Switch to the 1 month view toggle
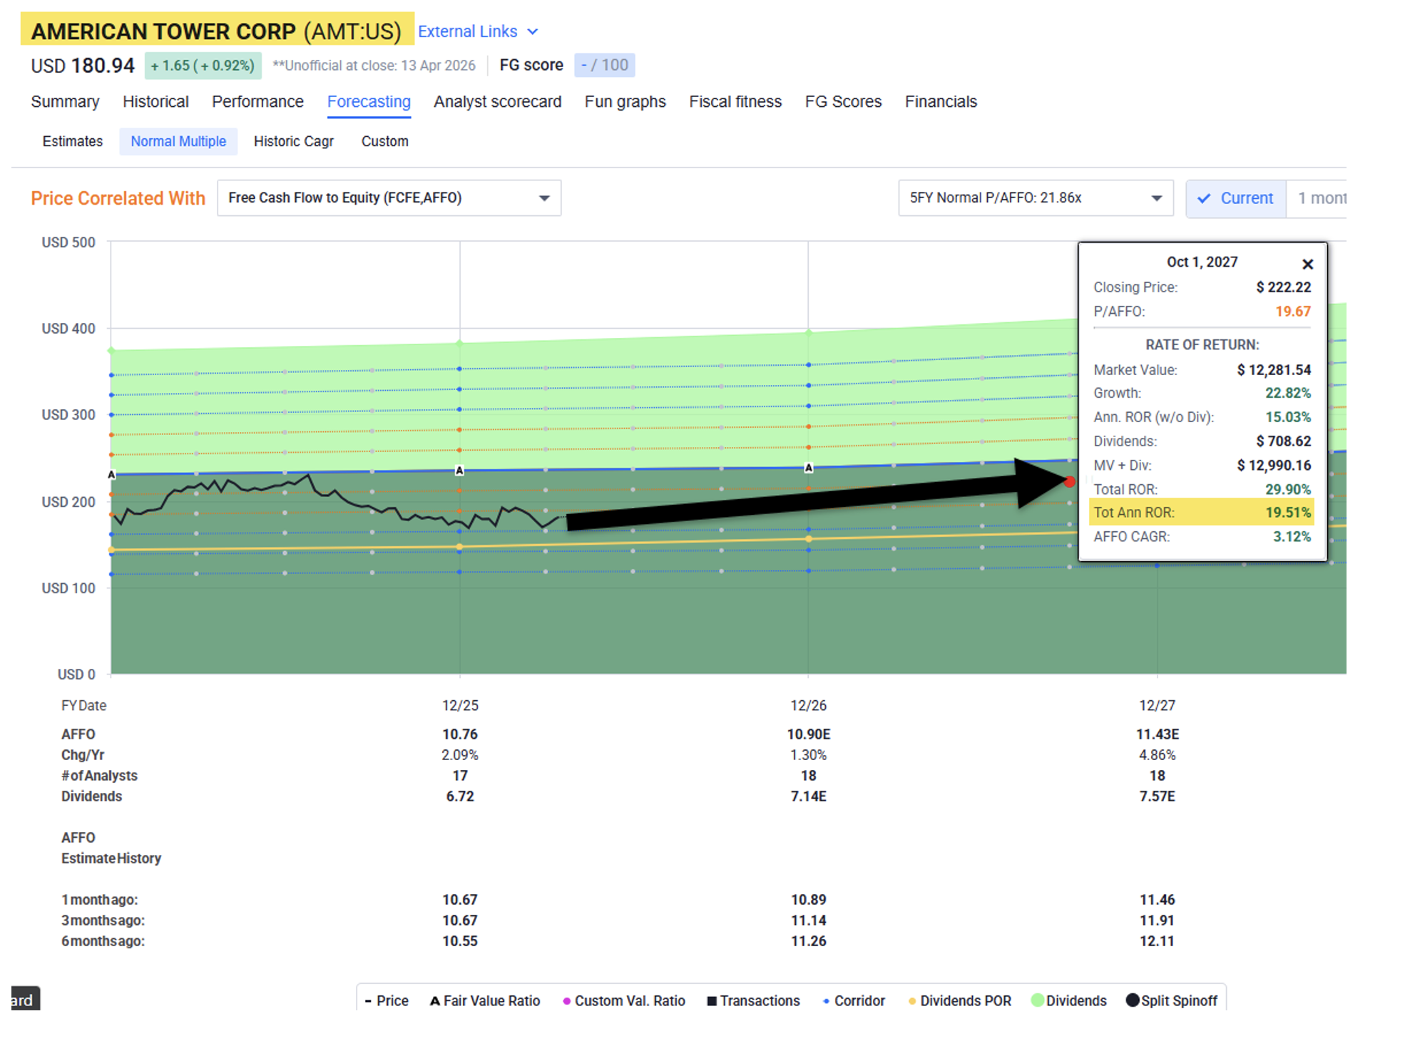The image size is (1405, 1041). [x=1321, y=198]
